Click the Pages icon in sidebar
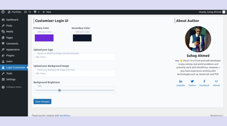 [3, 38]
